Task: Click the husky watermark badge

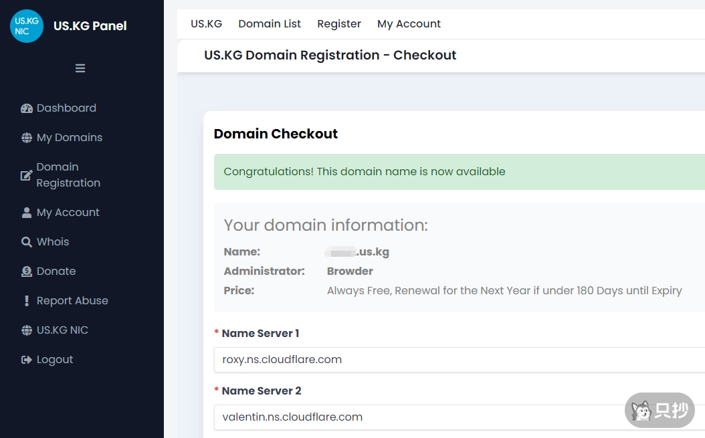Action: [x=660, y=410]
